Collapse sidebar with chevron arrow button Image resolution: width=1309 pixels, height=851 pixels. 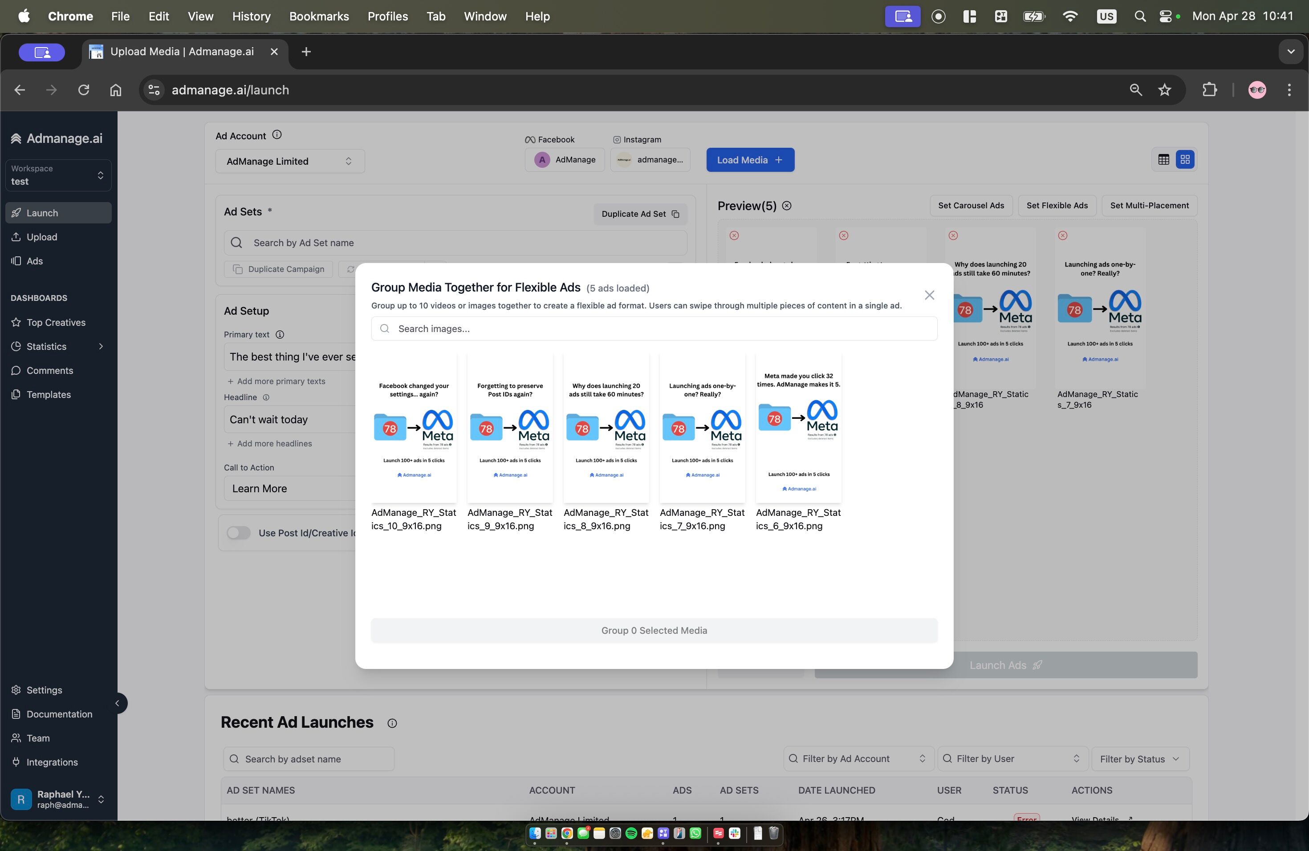pyautogui.click(x=117, y=703)
